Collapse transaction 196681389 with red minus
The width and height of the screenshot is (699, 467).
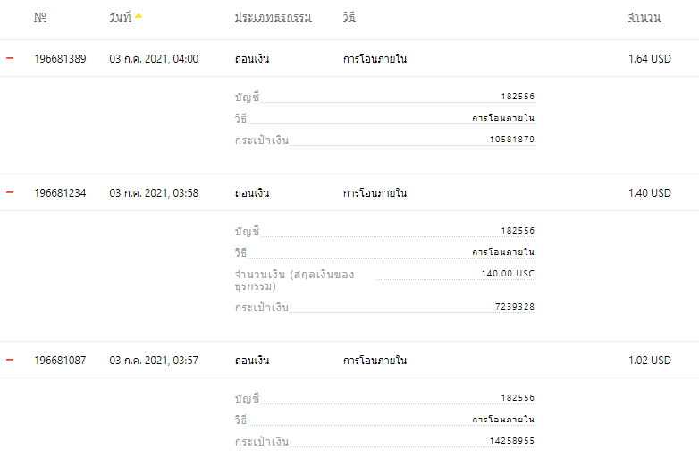10,58
